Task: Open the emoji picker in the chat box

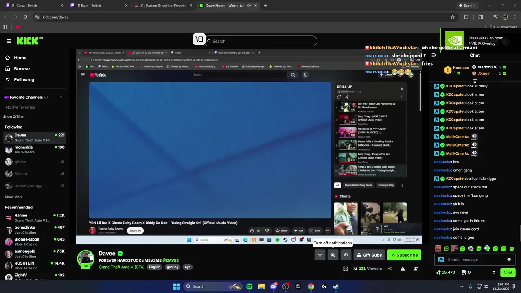Action: (509, 260)
